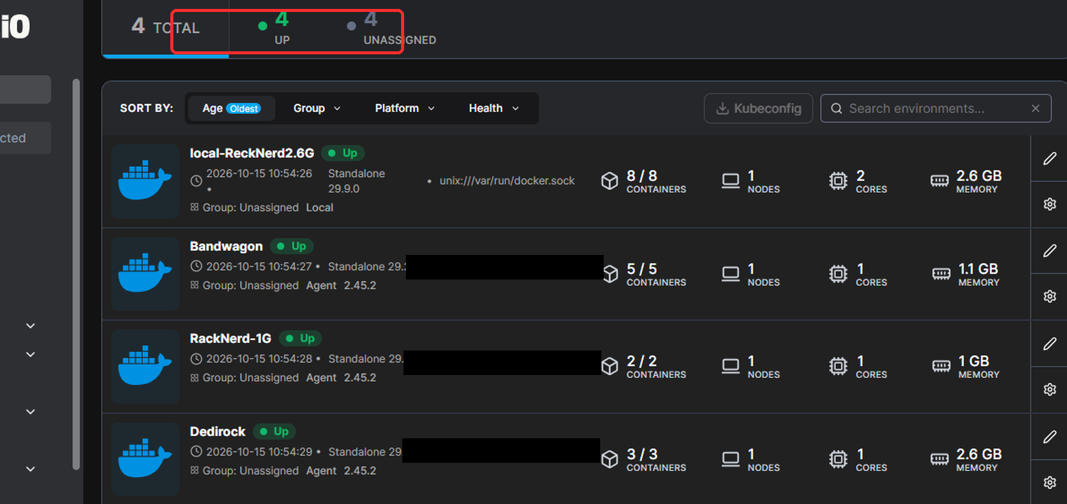Toggle the Age Oldest sort option
Image resolution: width=1067 pixels, height=504 pixels.
[231, 108]
